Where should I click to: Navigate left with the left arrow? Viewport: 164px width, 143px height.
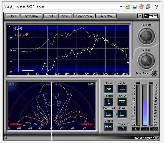point(140,36)
